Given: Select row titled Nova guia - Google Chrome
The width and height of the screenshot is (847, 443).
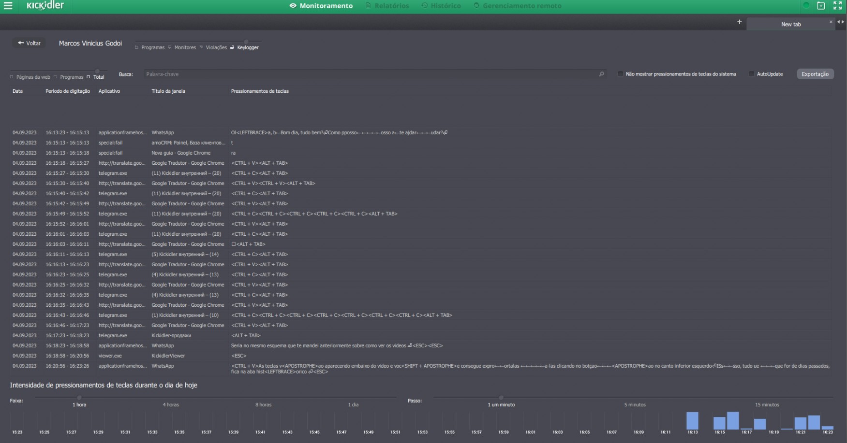Looking at the screenshot, I should (x=421, y=153).
